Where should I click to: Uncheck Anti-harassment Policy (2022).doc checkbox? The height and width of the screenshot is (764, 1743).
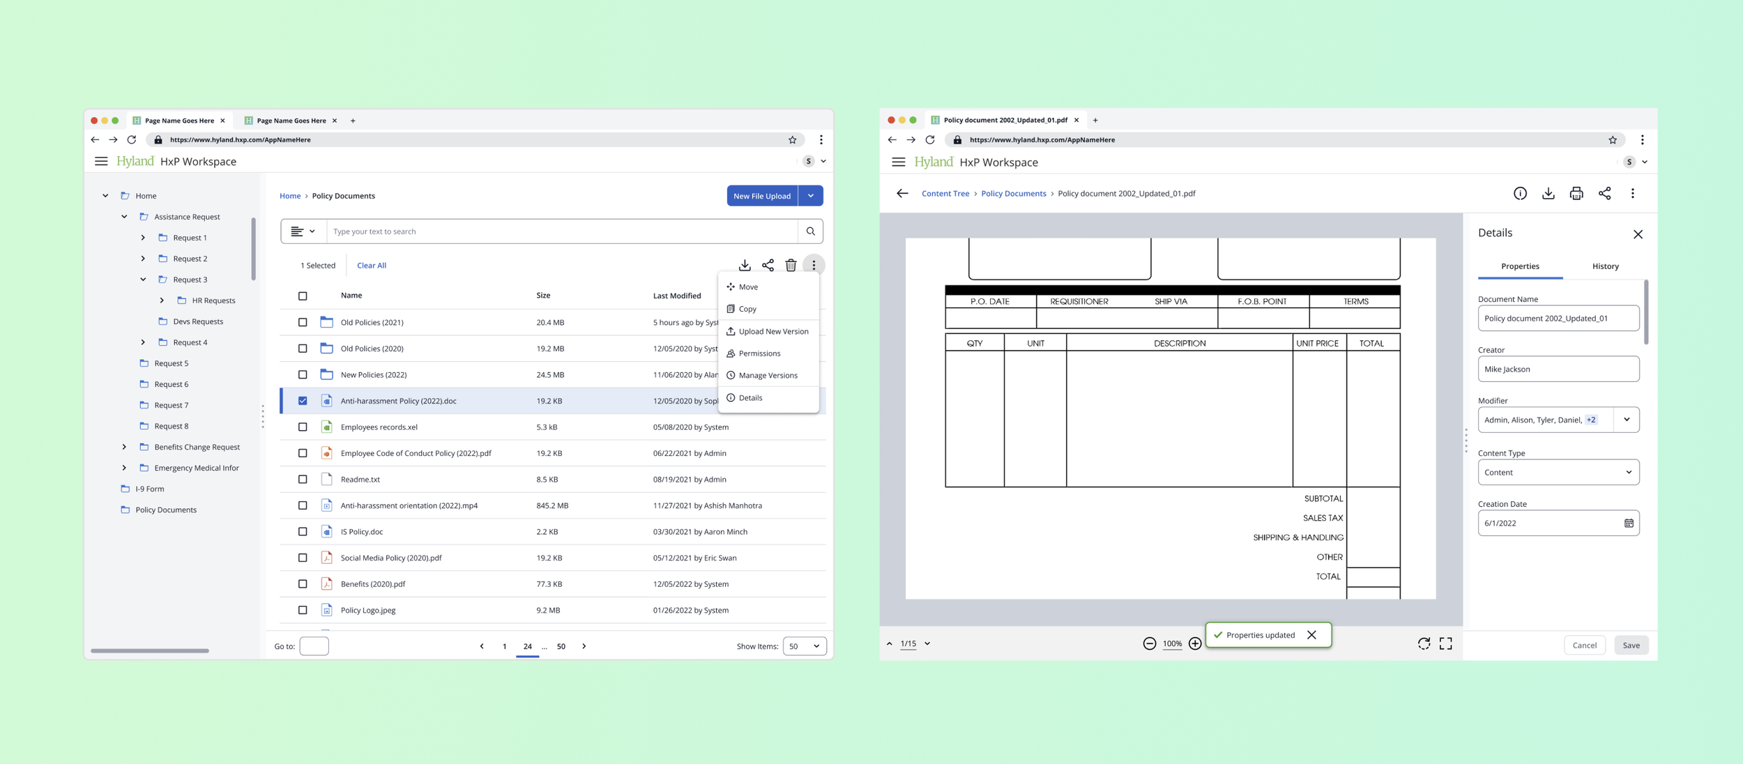[x=303, y=401]
